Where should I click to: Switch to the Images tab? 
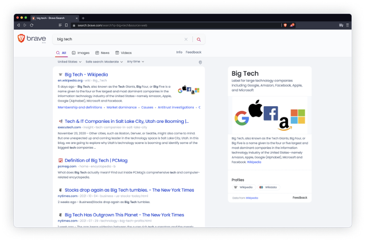pos(80,53)
